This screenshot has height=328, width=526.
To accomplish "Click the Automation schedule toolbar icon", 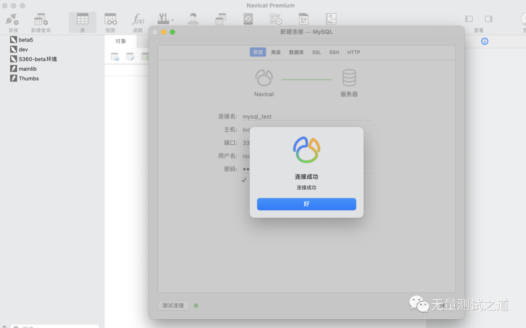I will [276, 19].
